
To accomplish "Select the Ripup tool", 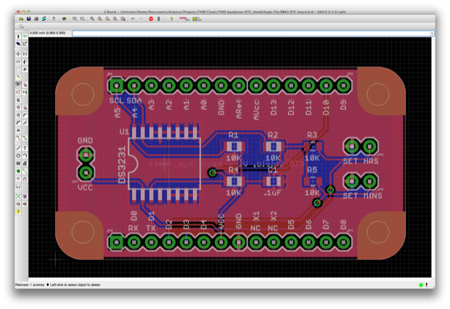I will click(x=25, y=138).
